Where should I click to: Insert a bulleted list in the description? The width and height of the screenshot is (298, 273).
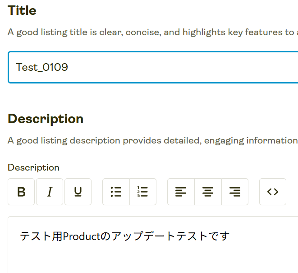(116, 192)
